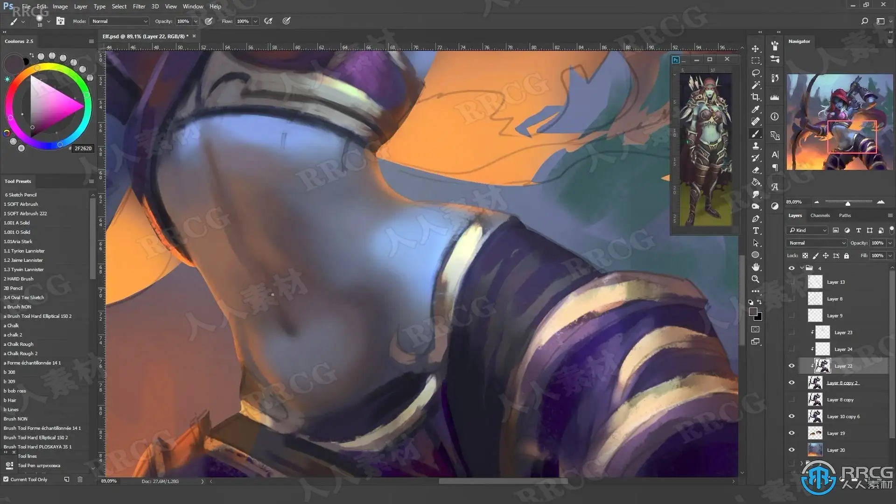Image resolution: width=896 pixels, height=504 pixels.
Task: Hide Layer 19 visibility
Action: click(791, 433)
